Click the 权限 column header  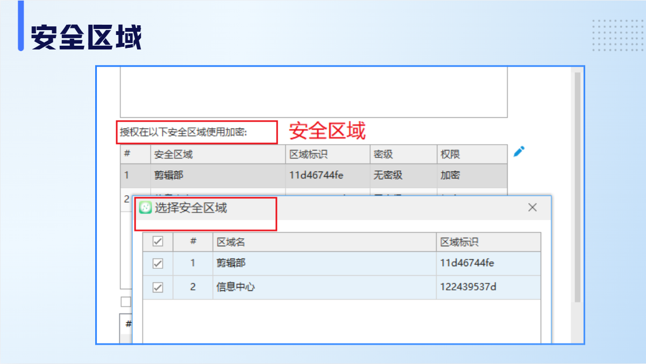pos(450,154)
